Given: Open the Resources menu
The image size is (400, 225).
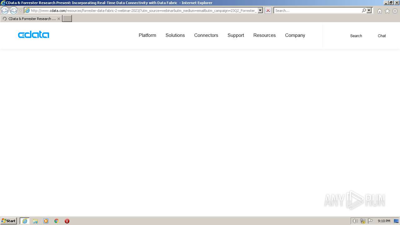Looking at the screenshot, I should [x=265, y=35].
